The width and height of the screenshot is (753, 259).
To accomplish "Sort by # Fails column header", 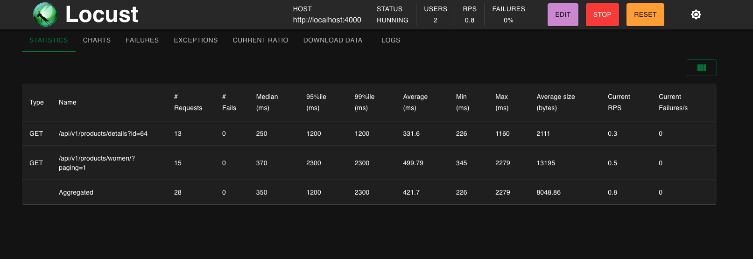I will [x=229, y=102].
